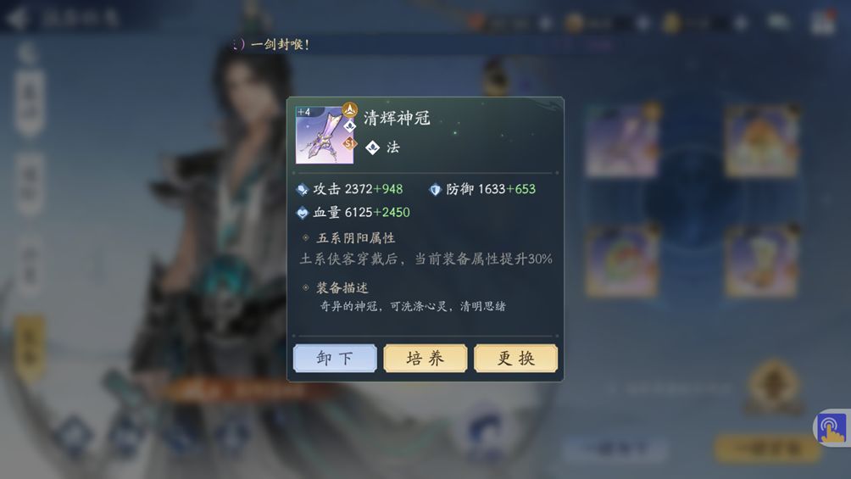Click the touch-pointer floating icon
The width and height of the screenshot is (851, 479).
point(832,428)
